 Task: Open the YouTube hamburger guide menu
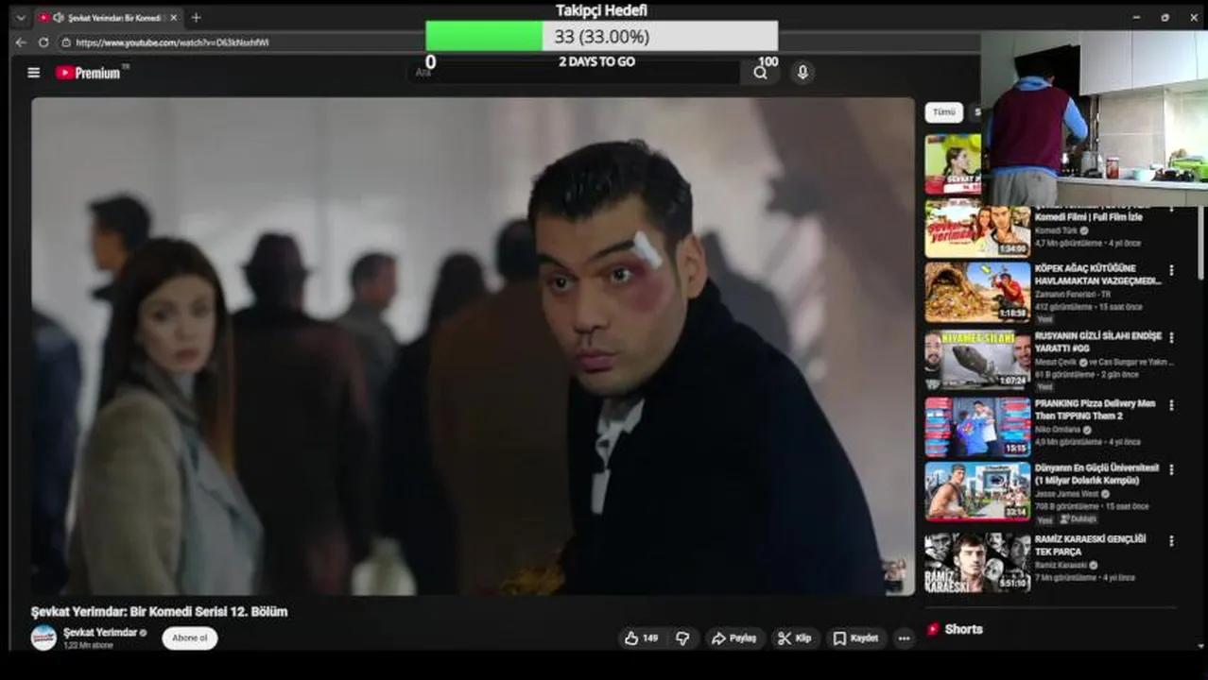[x=34, y=73]
